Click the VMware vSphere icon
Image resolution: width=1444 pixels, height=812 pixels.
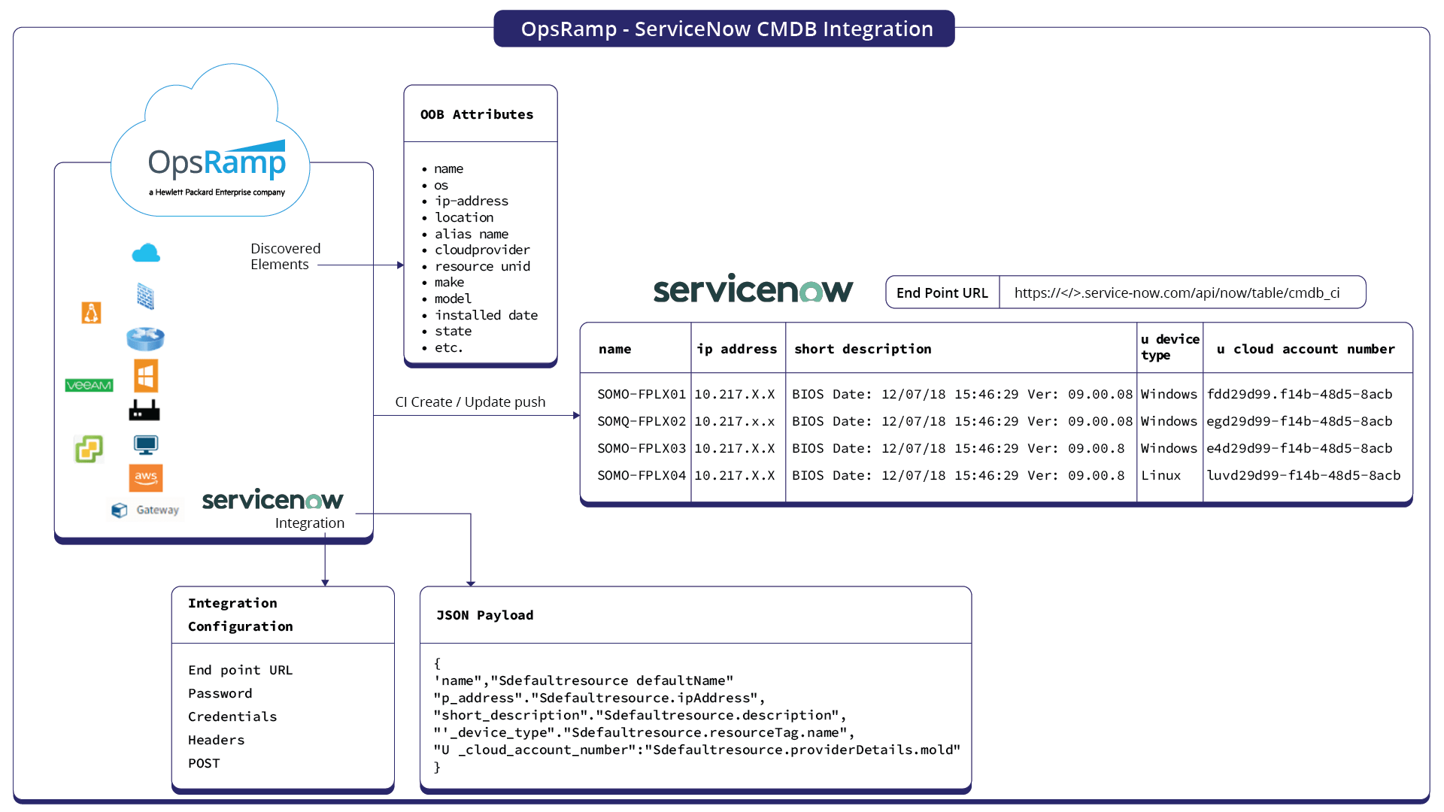click(x=88, y=449)
